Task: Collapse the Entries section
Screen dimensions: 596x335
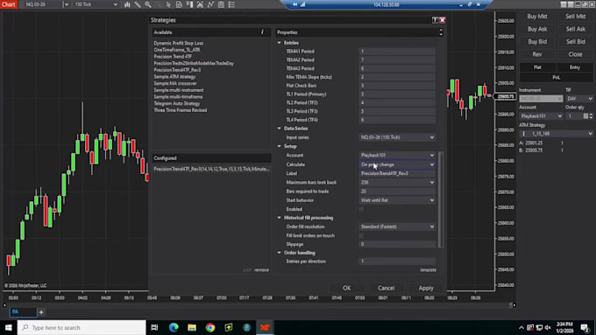Action: [x=280, y=43]
